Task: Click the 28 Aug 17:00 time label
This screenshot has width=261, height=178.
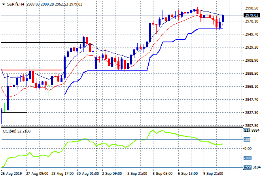Action: click(x=62, y=174)
